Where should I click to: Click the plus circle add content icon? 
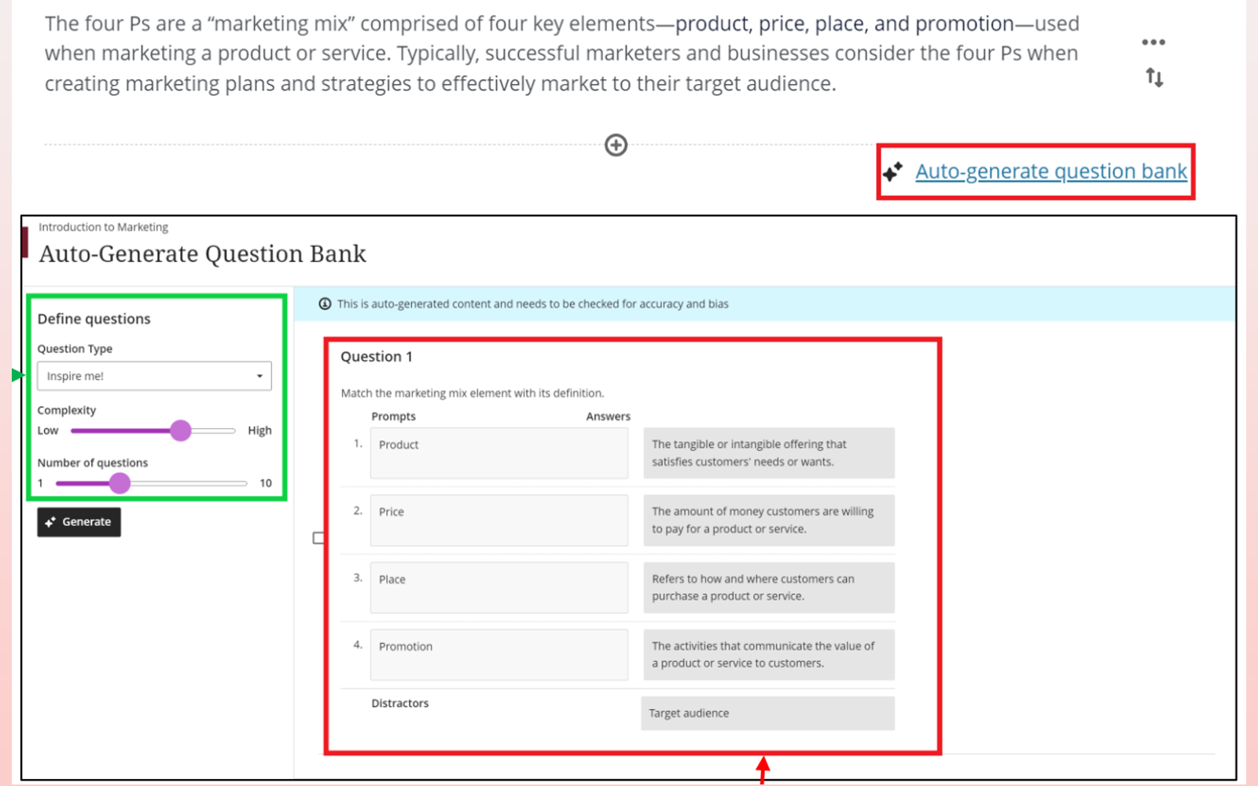(x=616, y=145)
